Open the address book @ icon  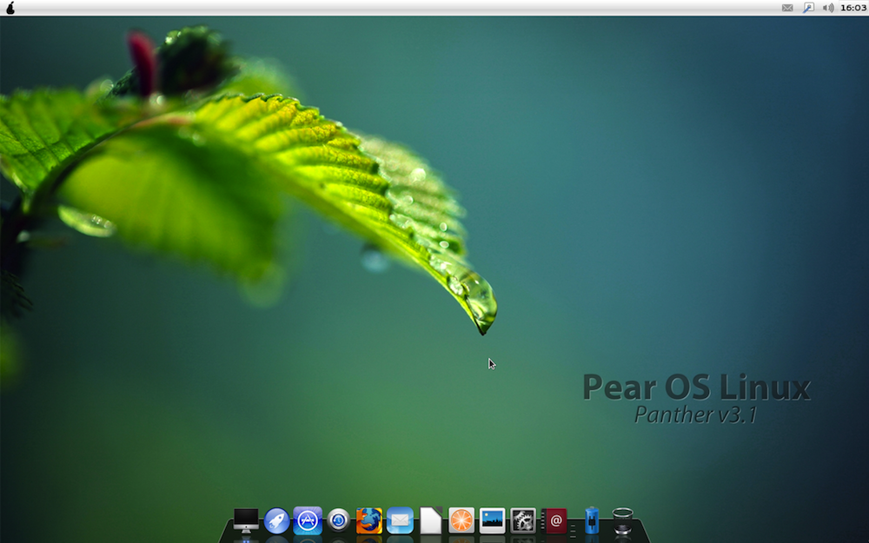pos(555,521)
